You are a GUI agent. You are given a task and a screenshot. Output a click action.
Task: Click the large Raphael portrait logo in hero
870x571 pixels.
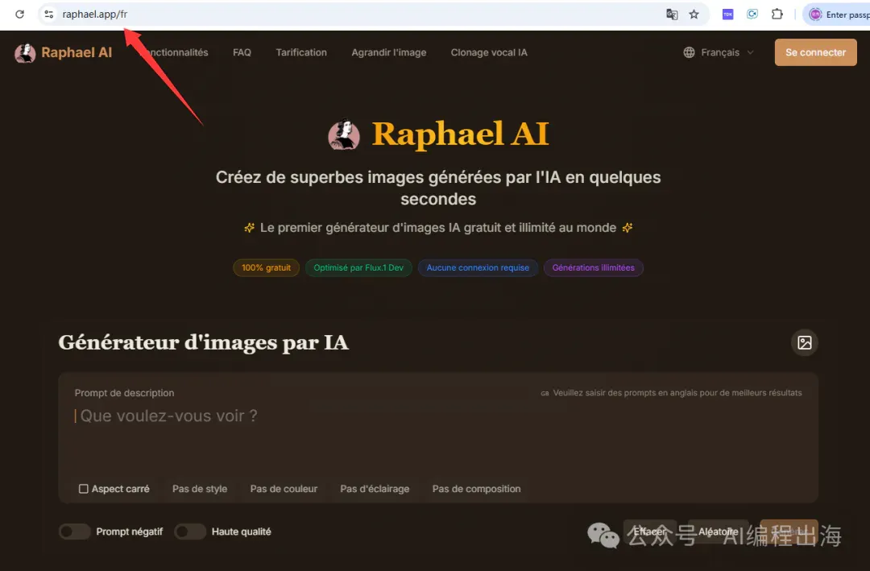[344, 134]
